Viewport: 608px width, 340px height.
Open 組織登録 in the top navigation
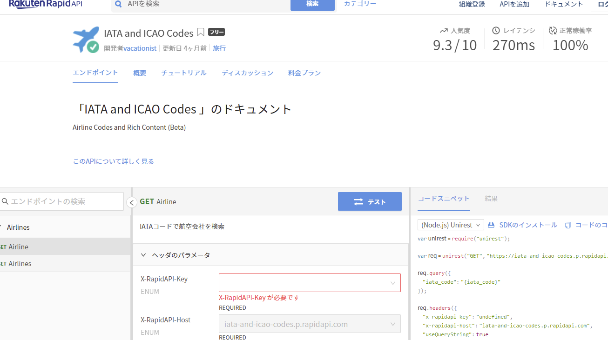(x=472, y=4)
